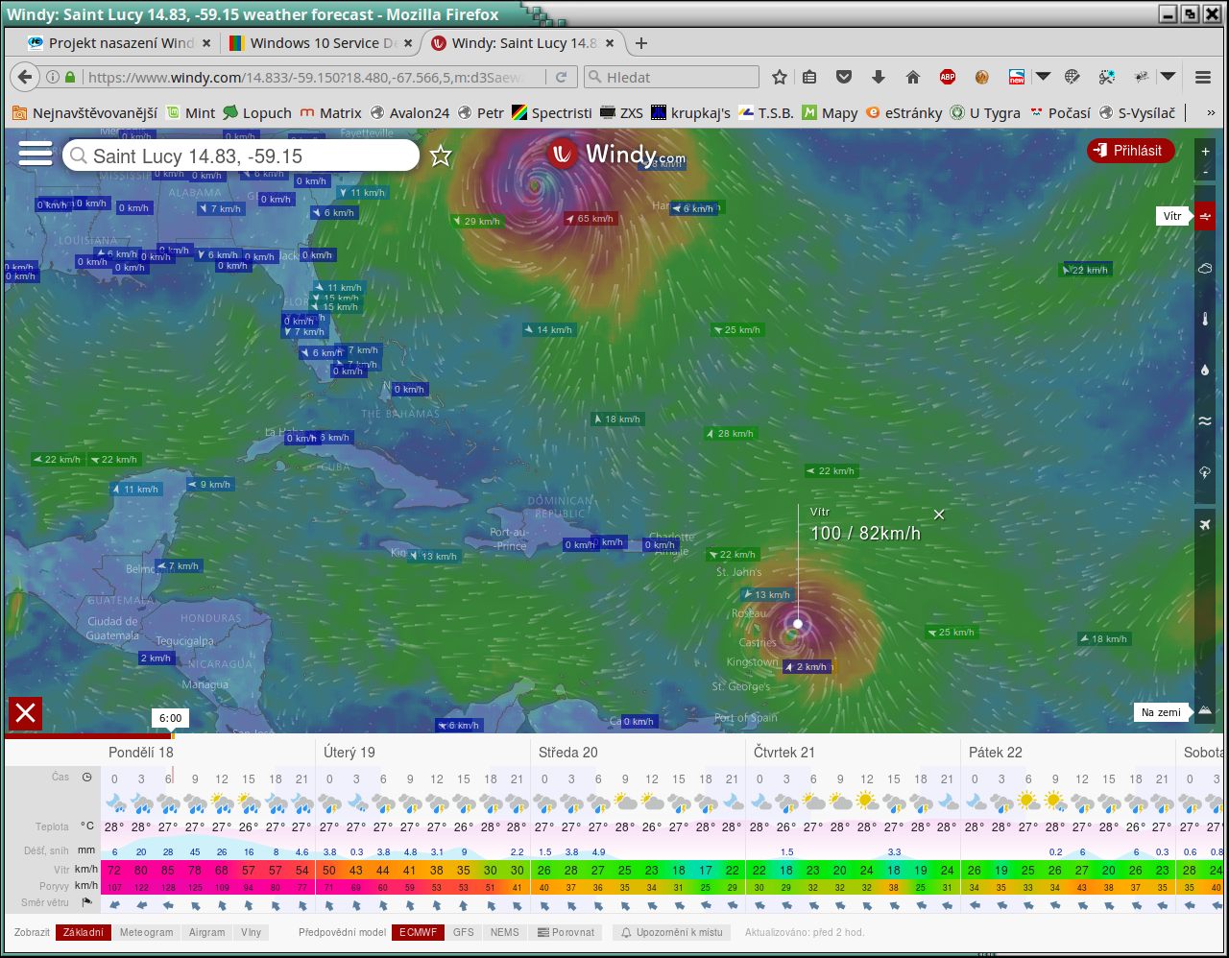
Task: Close the wind picker popup
Action: 939,515
